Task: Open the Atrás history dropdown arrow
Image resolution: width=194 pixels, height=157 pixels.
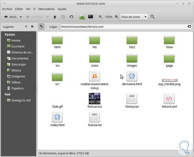Action: (x=21, y=17)
